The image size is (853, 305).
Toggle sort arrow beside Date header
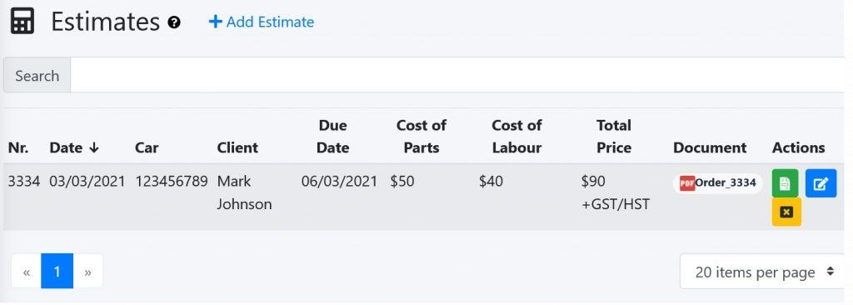point(94,147)
